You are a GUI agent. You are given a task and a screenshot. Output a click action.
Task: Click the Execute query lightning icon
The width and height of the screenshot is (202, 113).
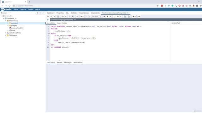coord(108,17)
